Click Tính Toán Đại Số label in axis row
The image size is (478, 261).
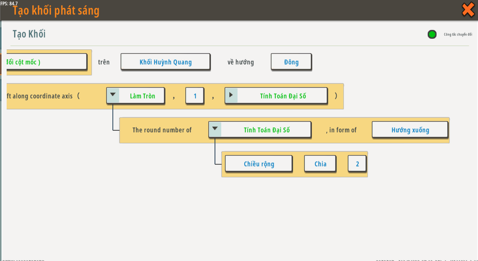[x=283, y=96]
